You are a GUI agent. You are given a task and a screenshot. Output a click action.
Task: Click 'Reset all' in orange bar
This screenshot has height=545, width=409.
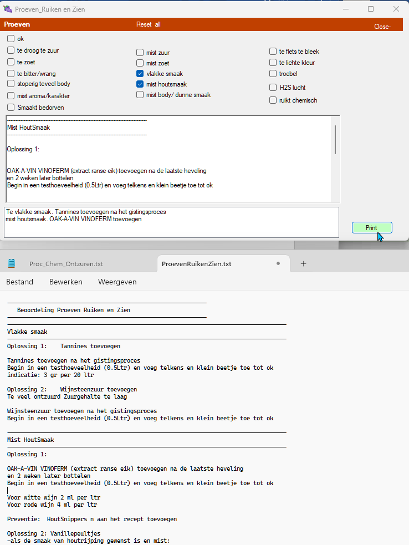149,24
